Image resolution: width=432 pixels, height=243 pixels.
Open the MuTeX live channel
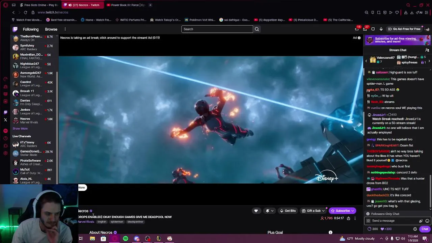tap(33, 171)
